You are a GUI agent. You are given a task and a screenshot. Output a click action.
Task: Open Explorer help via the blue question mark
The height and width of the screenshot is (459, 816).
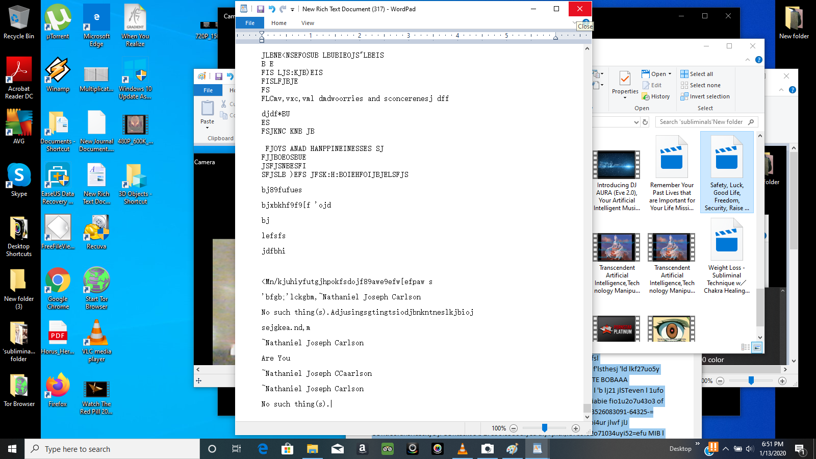coord(759,60)
